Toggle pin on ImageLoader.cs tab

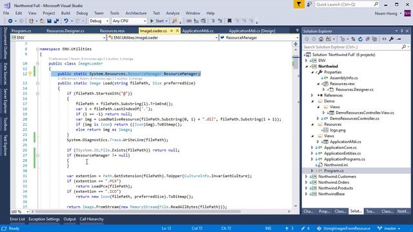[x=172, y=31]
